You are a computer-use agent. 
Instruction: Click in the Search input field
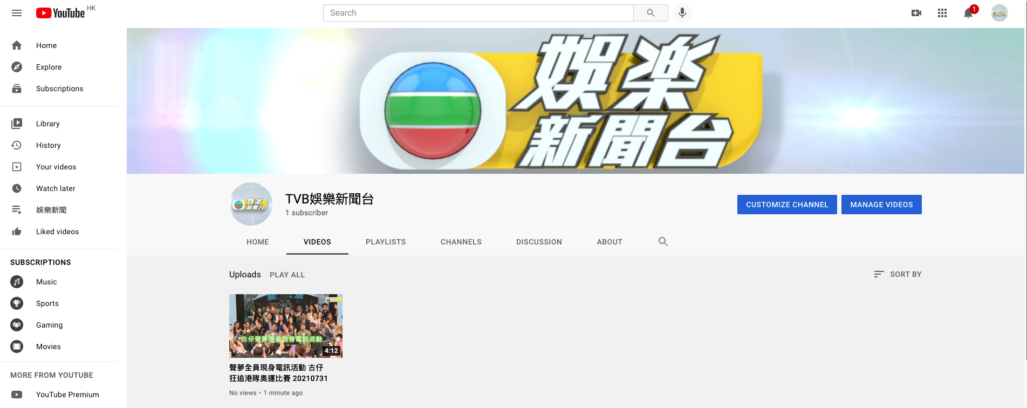coord(478,13)
